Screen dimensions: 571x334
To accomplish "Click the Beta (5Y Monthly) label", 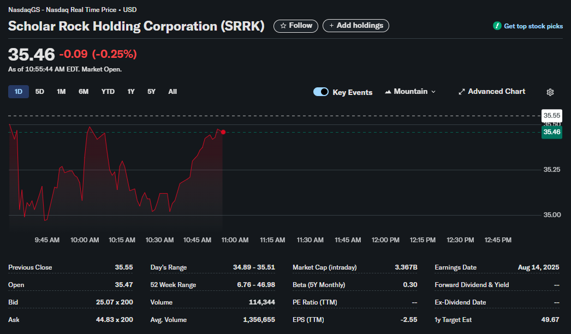I will [319, 285].
